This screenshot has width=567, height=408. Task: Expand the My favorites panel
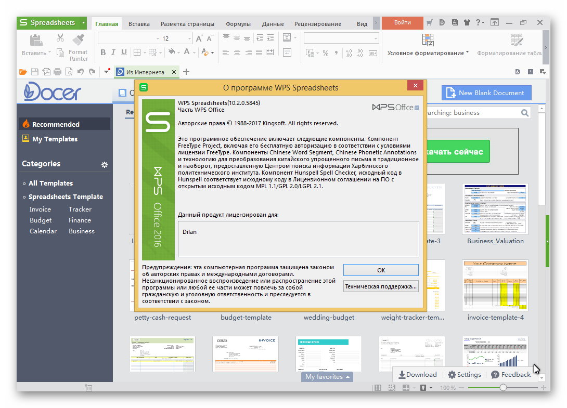coord(327,377)
